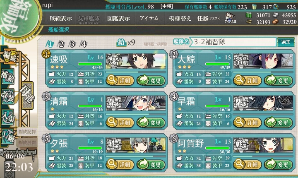Click 変更 for 夕張
Image resolution: width=298 pixels, height=178 pixels.
(x=151, y=164)
